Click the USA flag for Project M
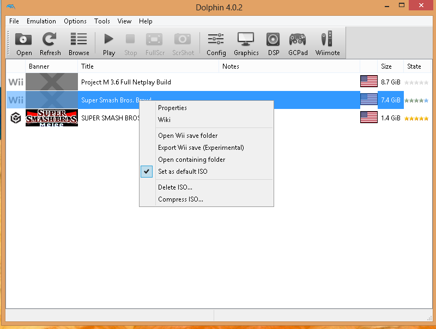The width and height of the screenshot is (436, 329). (x=369, y=81)
